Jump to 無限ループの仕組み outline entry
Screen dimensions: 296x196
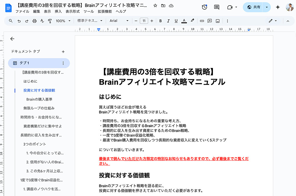(39, 108)
